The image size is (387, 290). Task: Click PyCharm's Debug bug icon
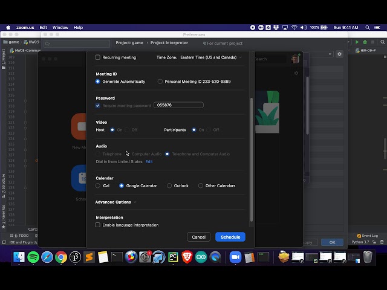point(365,42)
